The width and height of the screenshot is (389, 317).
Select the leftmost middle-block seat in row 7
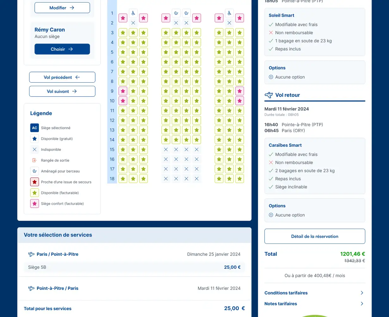pos(166,72)
